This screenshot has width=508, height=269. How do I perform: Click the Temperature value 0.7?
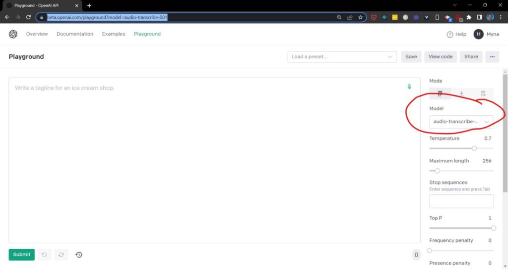tap(488, 138)
